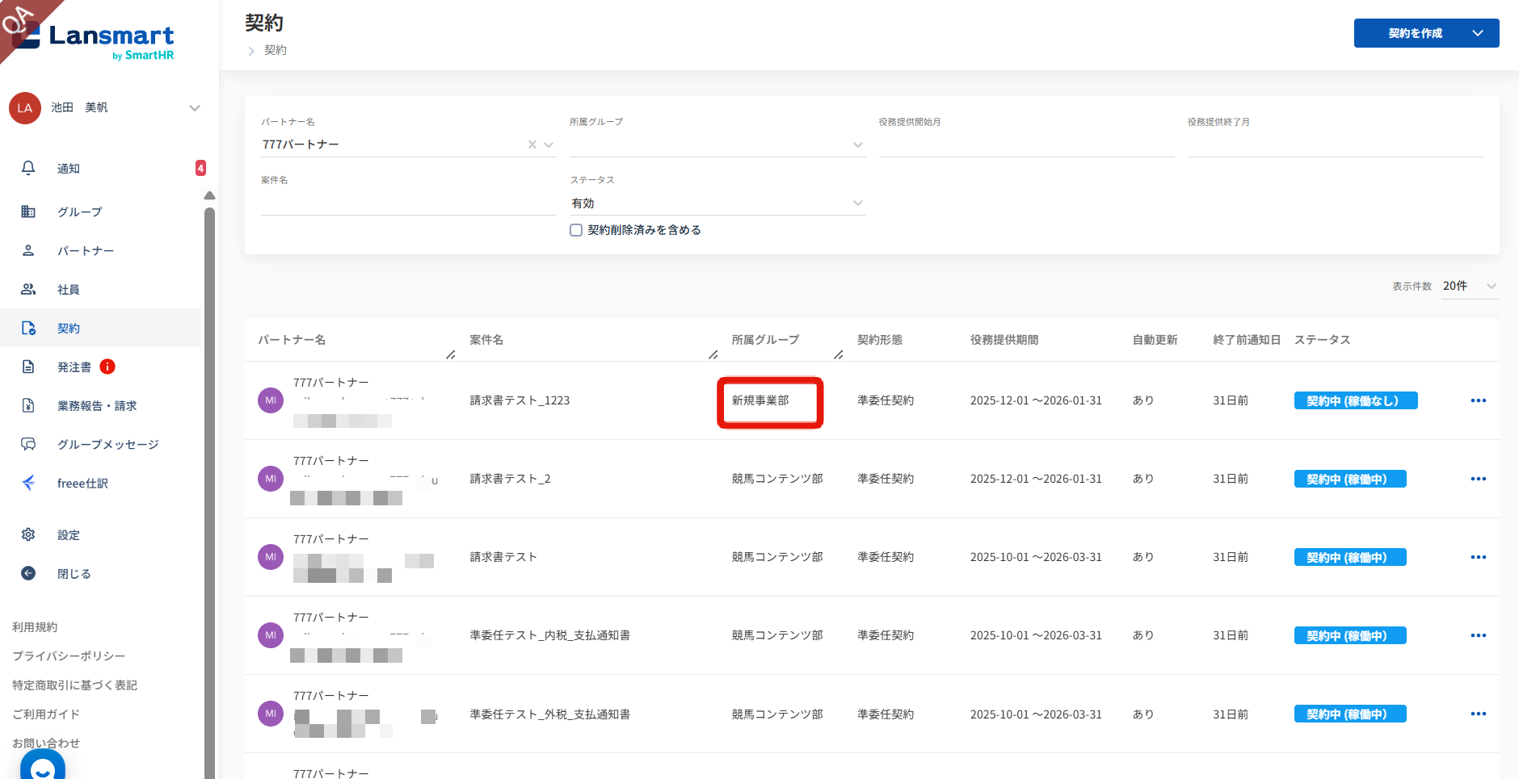
Task: Click the グループ building icon
Action: click(x=28, y=212)
